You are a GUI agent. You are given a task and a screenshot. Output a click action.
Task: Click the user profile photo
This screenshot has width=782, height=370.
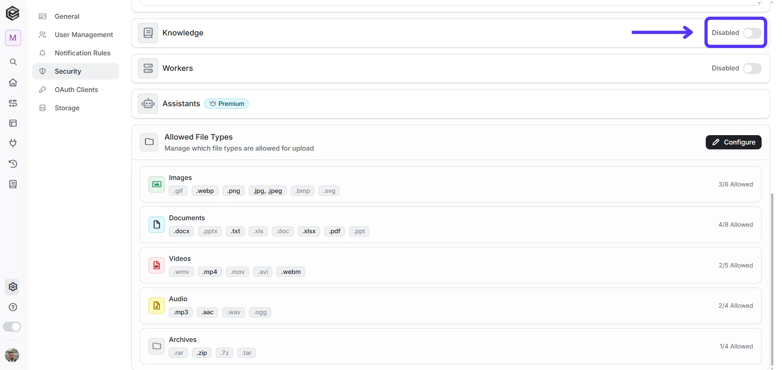point(12,355)
